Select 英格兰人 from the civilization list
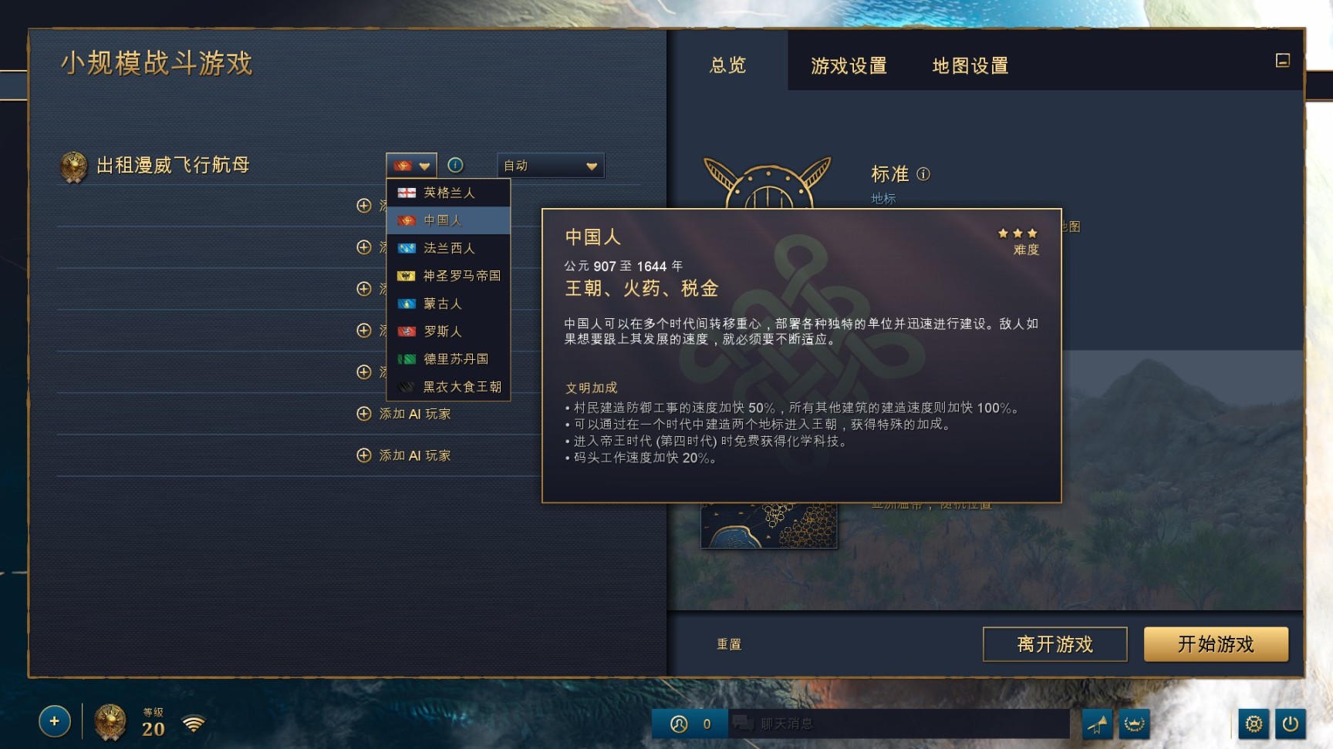This screenshot has height=749, width=1333. tap(448, 193)
